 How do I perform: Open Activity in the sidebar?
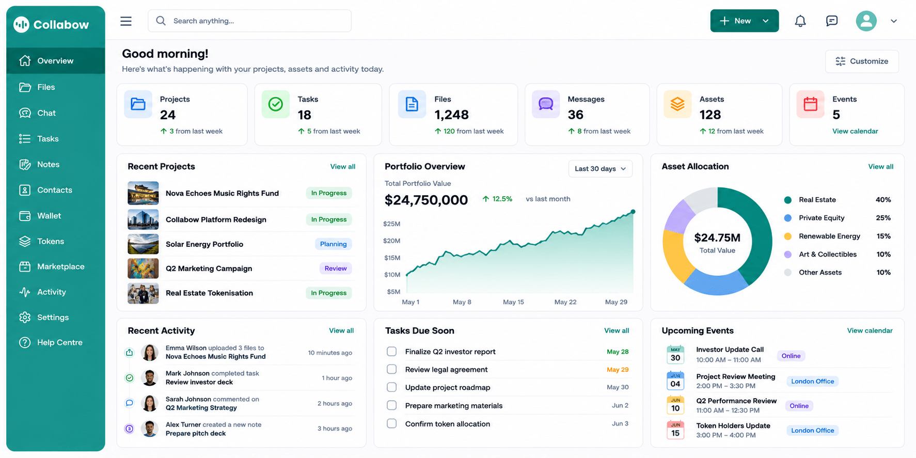pyautogui.click(x=56, y=292)
